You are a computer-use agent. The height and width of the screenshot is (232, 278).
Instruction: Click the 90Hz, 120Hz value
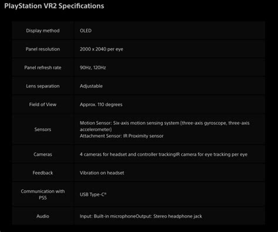coord(93,68)
